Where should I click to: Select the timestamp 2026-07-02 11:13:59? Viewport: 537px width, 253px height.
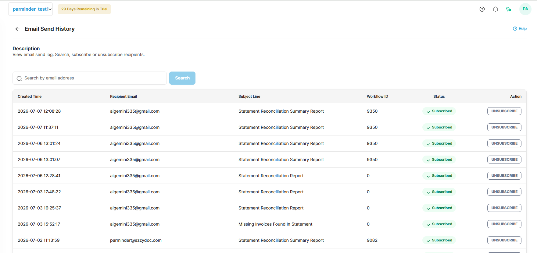click(x=39, y=240)
